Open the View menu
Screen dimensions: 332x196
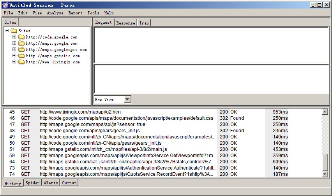click(x=37, y=13)
